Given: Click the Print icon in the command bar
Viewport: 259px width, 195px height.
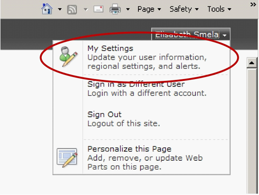Looking at the screenshot, I should coord(115,9).
